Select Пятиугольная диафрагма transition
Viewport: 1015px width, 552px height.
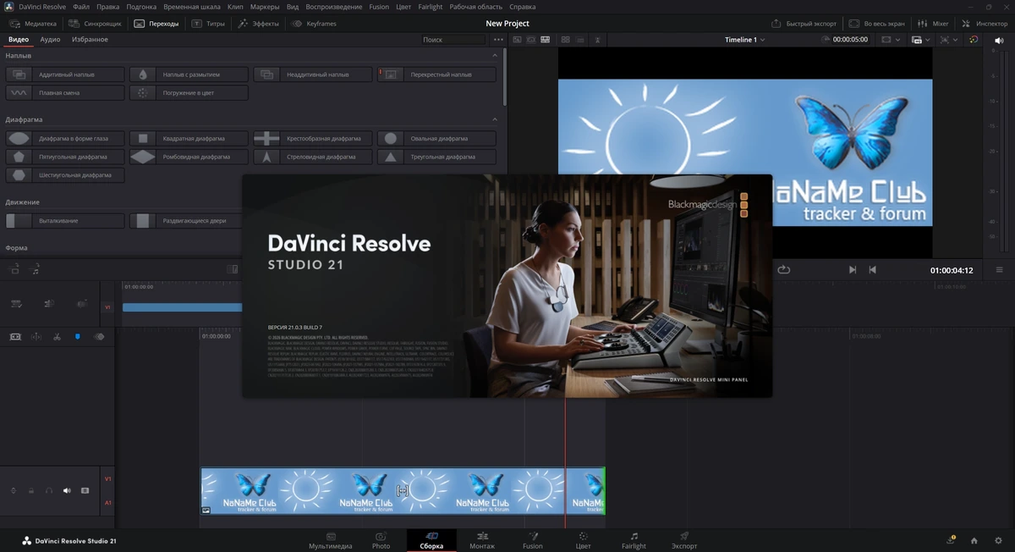coord(65,157)
